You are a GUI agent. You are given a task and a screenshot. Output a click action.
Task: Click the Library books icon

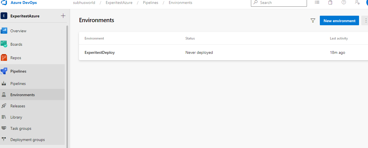(x=4, y=117)
